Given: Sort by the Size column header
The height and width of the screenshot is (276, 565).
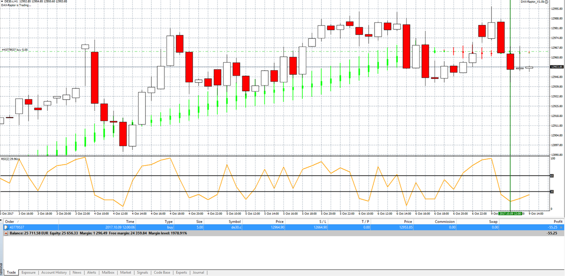Looking at the screenshot, I should coord(190,222).
